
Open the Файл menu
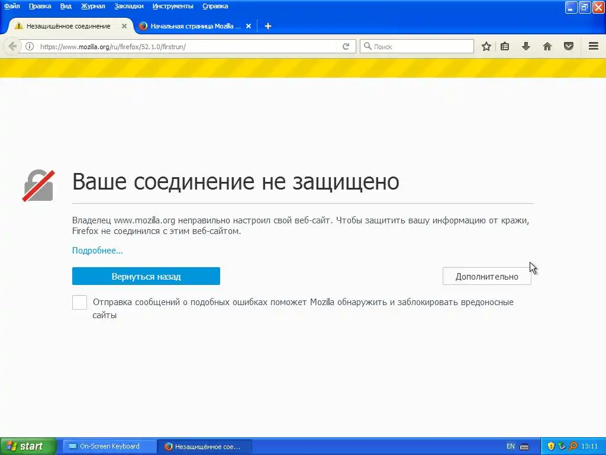click(12, 6)
